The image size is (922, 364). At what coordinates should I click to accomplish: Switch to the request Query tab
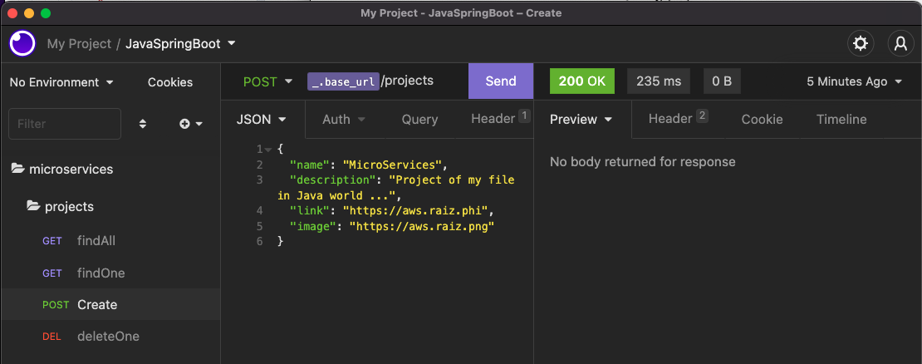tap(419, 120)
